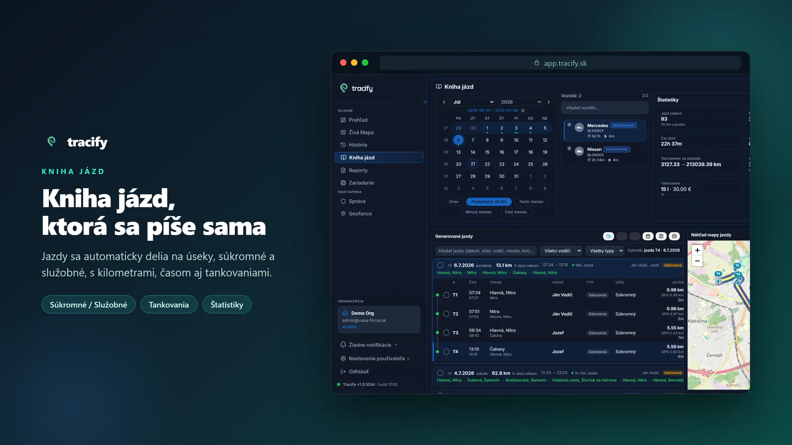
Task: Expand the Žiadne notifikácie dropdown
Action: point(369,345)
